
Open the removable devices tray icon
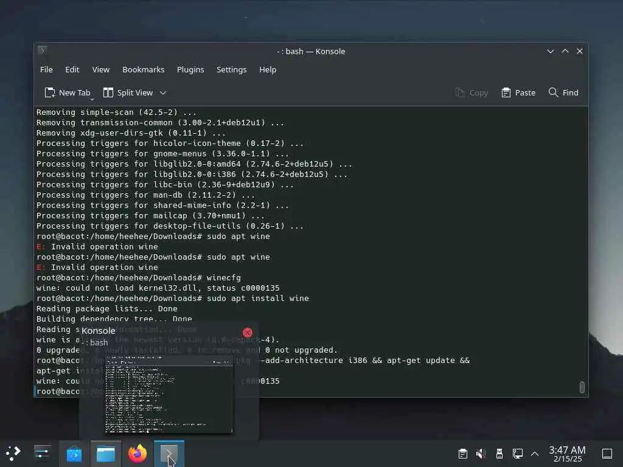[499, 454]
